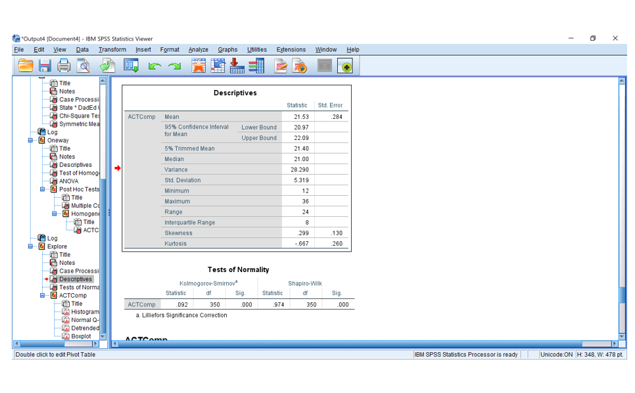Screen dimensions: 635x393
Task: Click the Skewness value .299
Action: [302, 233]
